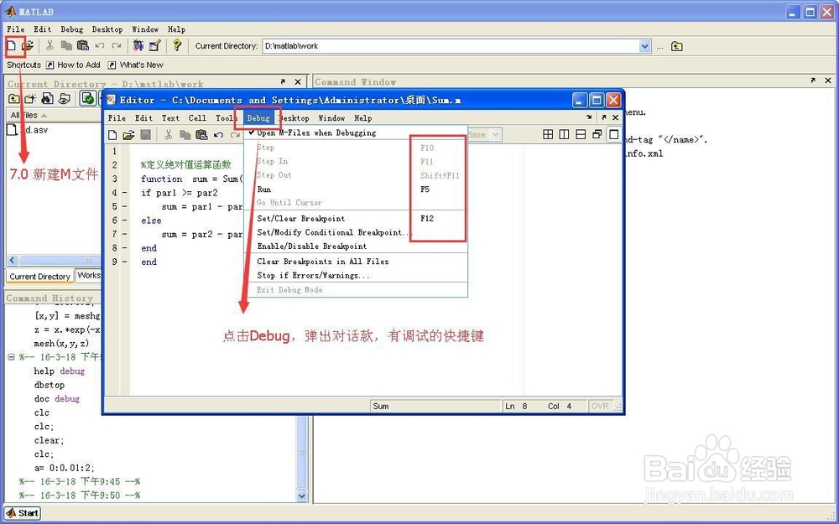Select Enable/Disable Breakpoint entry
839x524 pixels.
356,246
